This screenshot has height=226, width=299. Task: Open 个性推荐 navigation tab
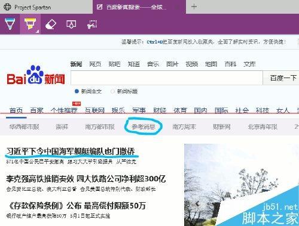(x=64, y=110)
